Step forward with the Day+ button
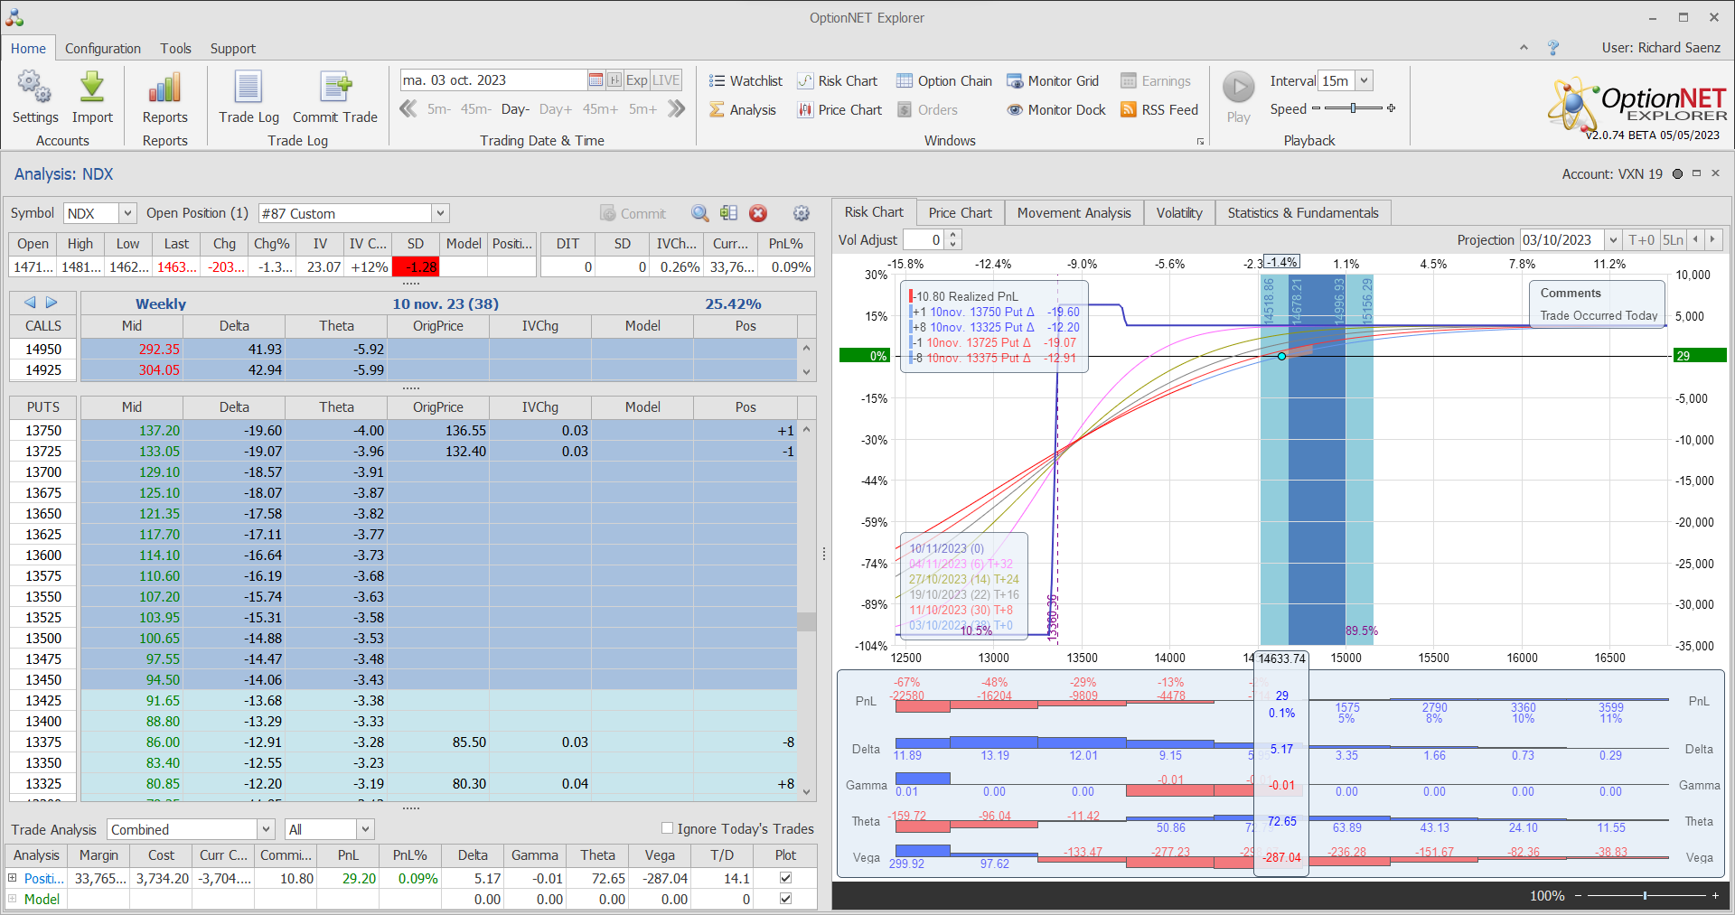1735x915 pixels. pyautogui.click(x=555, y=109)
